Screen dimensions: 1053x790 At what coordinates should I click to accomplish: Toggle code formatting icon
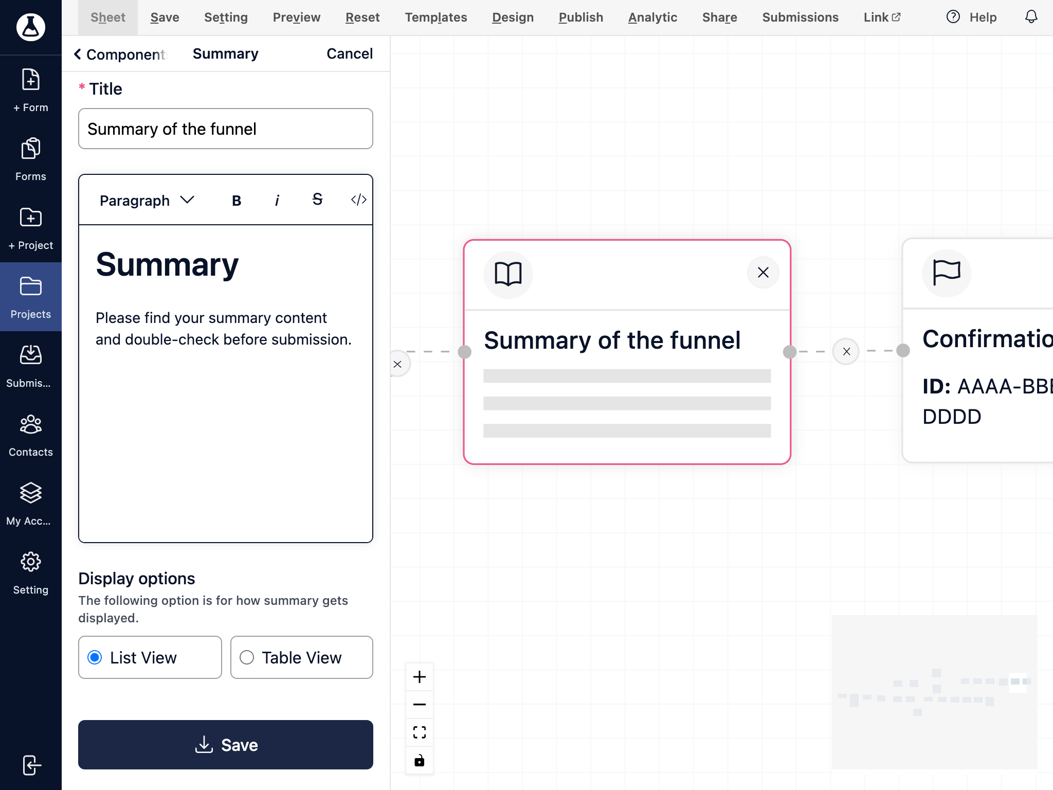(x=358, y=200)
